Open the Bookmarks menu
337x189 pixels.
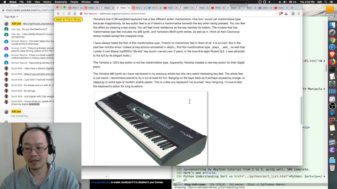coord(61,2)
